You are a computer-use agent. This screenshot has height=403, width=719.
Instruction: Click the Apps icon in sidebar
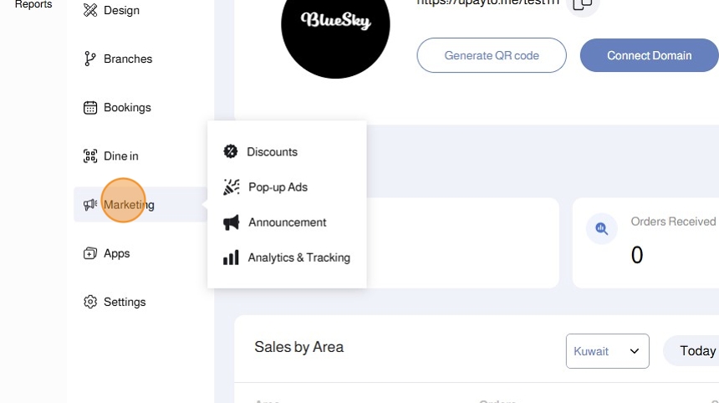90,253
